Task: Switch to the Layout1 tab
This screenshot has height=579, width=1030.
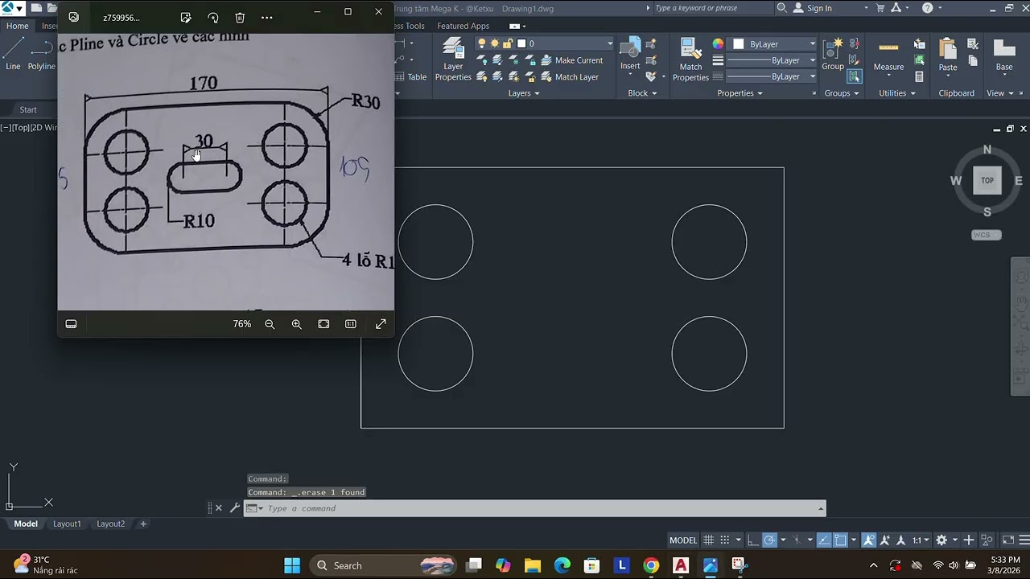Action: (x=67, y=524)
